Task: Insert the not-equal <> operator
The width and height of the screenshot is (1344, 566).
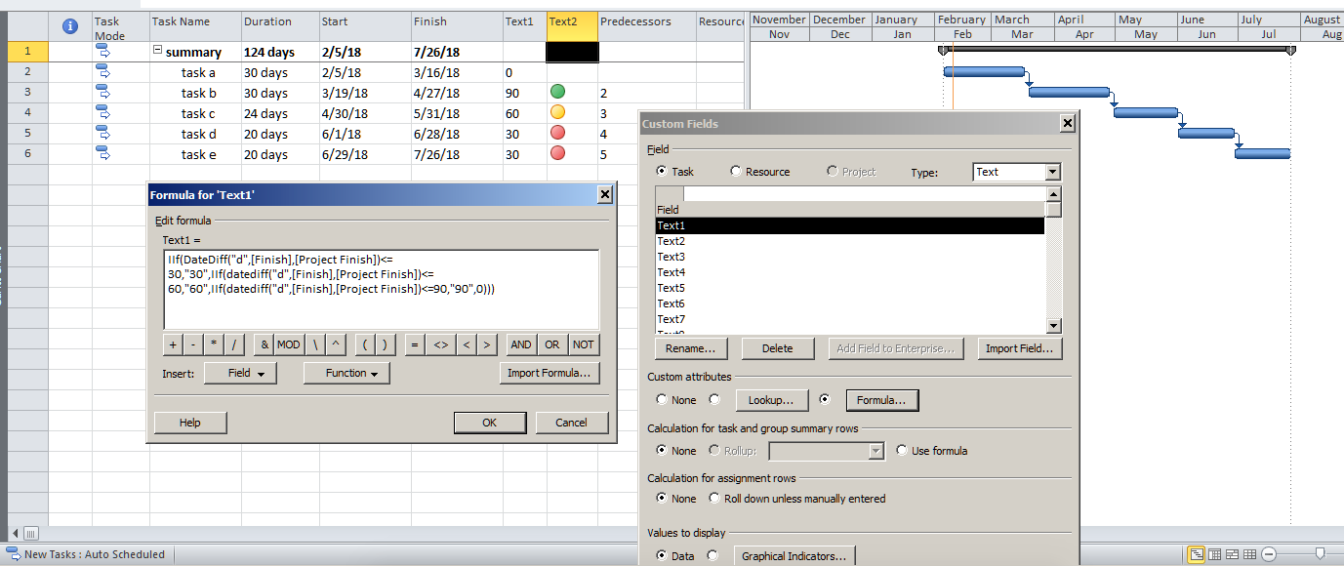Action: [x=440, y=344]
